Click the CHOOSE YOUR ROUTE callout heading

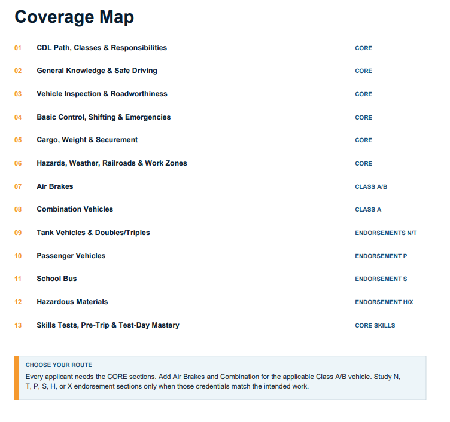click(59, 365)
